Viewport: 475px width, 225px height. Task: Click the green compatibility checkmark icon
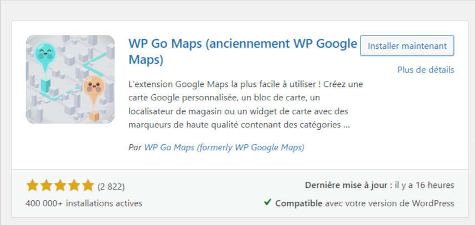click(268, 203)
